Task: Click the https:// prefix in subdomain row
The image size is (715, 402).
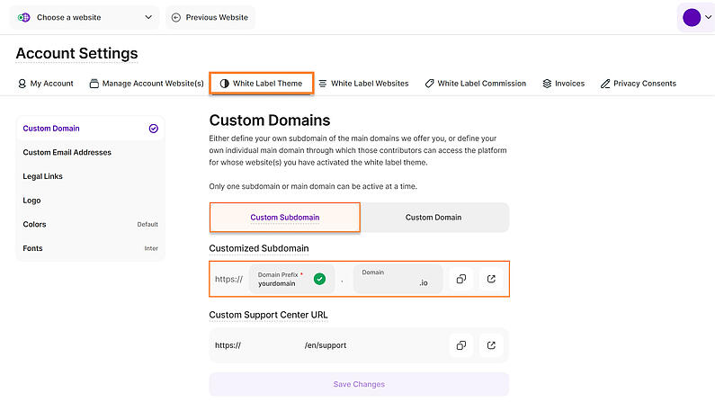Action: click(x=229, y=279)
